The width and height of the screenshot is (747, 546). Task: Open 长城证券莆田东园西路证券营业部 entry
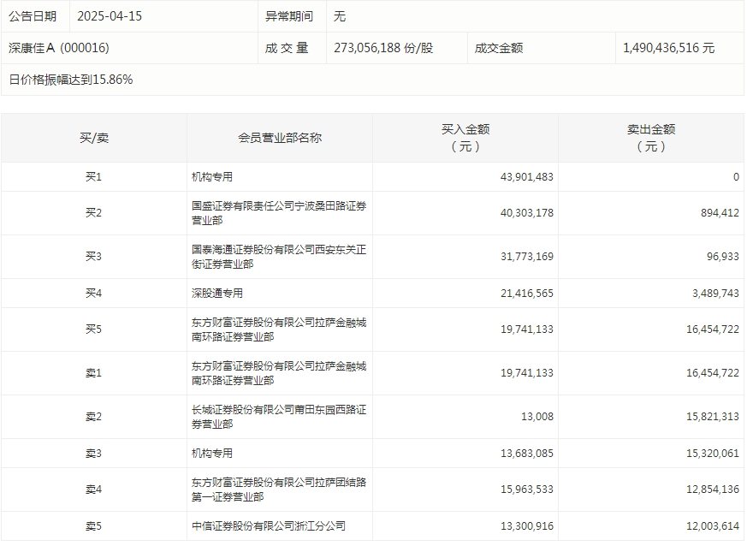click(279, 417)
